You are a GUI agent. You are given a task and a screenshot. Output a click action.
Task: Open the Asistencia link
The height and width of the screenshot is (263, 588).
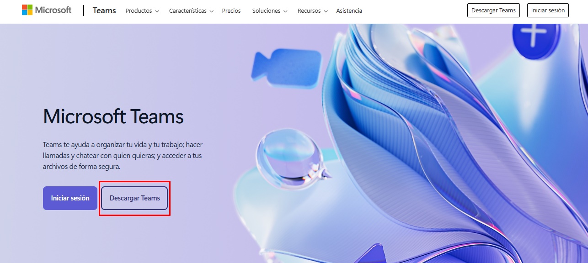pos(349,11)
